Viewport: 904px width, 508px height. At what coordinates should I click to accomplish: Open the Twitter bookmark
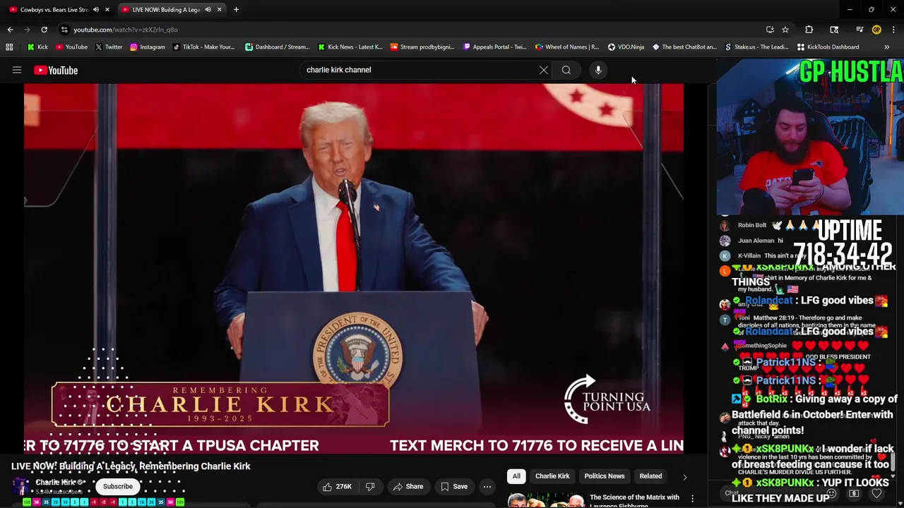point(108,47)
